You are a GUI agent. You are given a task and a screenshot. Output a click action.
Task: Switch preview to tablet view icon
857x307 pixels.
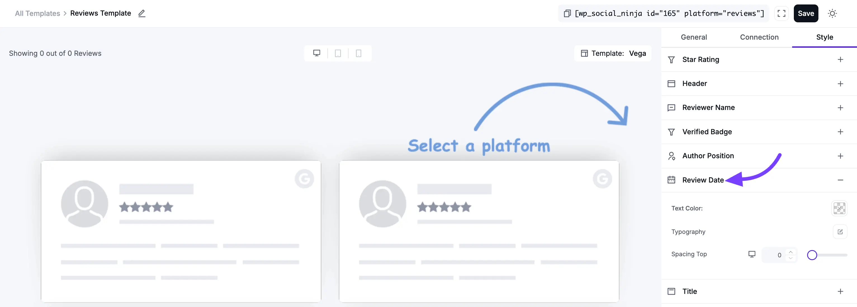(x=338, y=53)
